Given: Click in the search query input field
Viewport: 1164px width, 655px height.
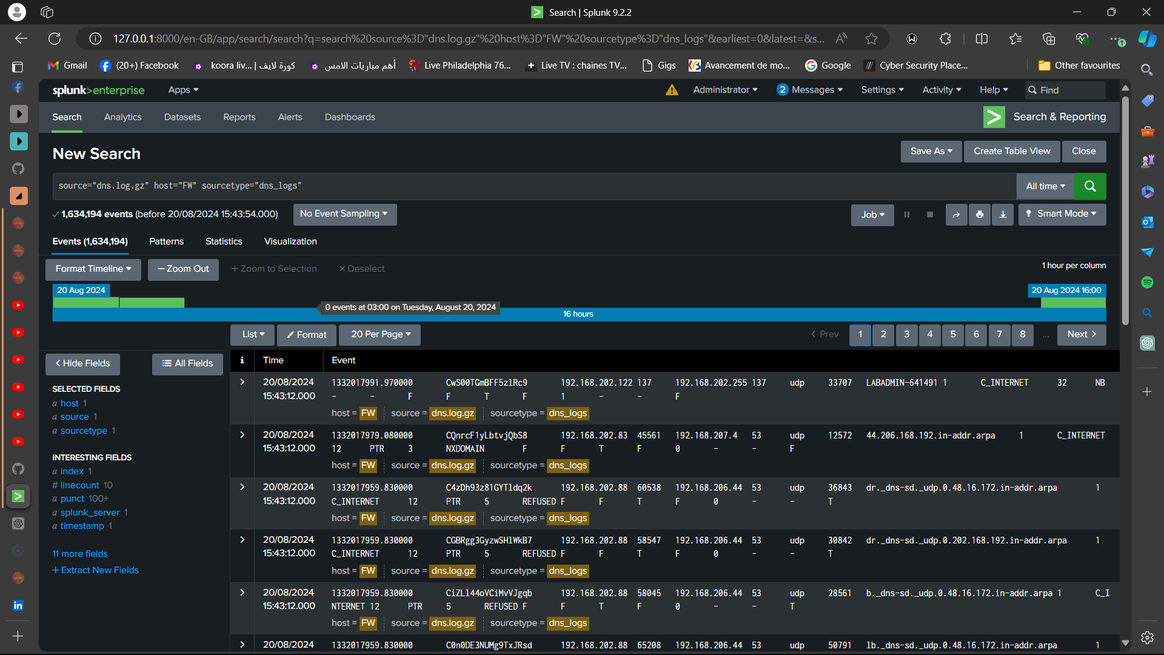Looking at the screenshot, I should coord(533,186).
